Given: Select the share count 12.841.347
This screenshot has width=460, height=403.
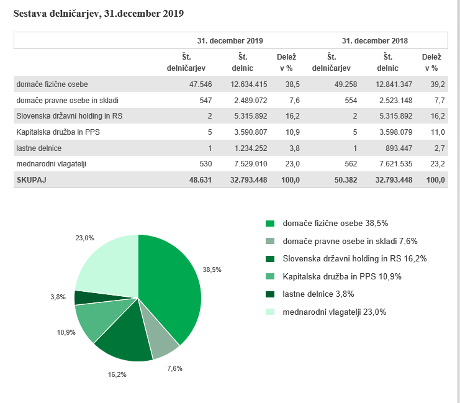Looking at the screenshot, I should tap(394, 84).
